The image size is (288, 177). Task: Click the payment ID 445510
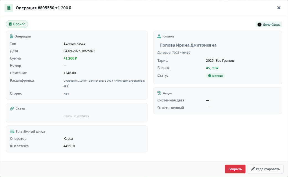click(69, 146)
